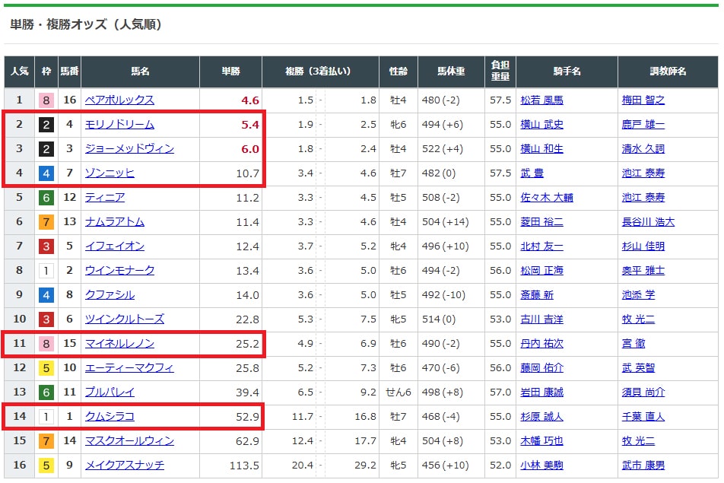View horse メイクアスナッチ profile

click(x=125, y=465)
